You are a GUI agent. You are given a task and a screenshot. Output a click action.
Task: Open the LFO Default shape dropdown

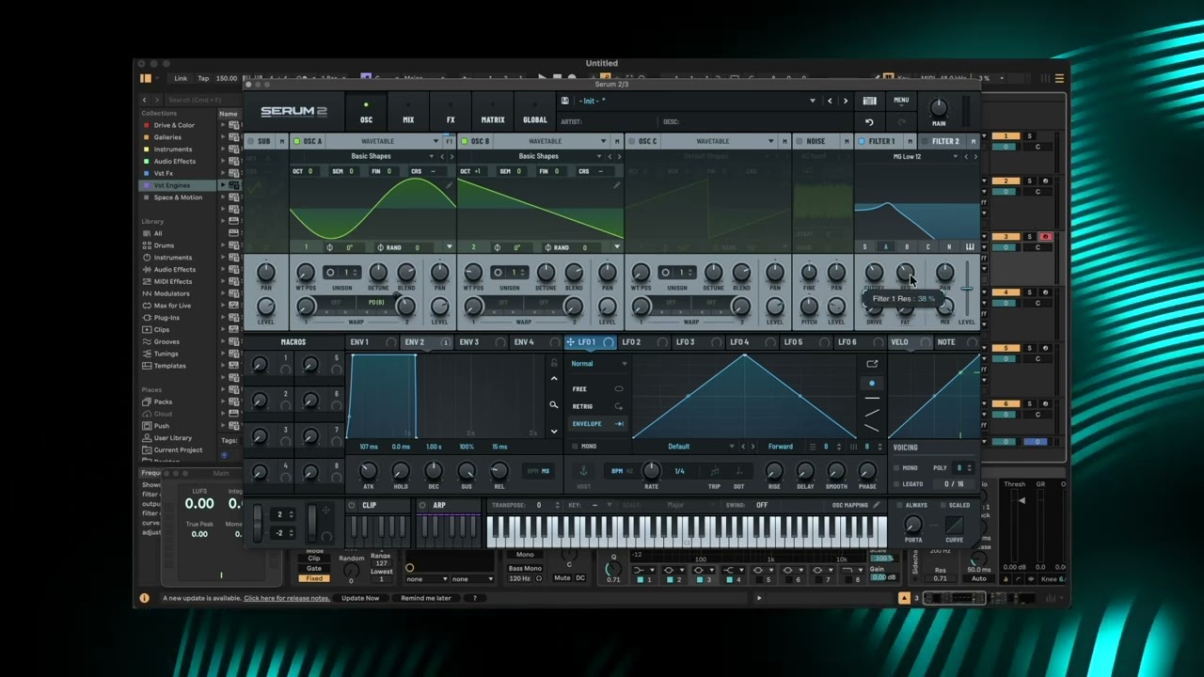pos(685,447)
